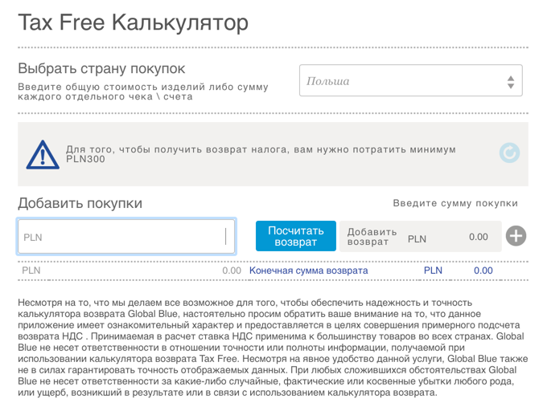Click the plus icon to add purchase
Image resolution: width=543 pixels, height=407 pixels.
516,236
